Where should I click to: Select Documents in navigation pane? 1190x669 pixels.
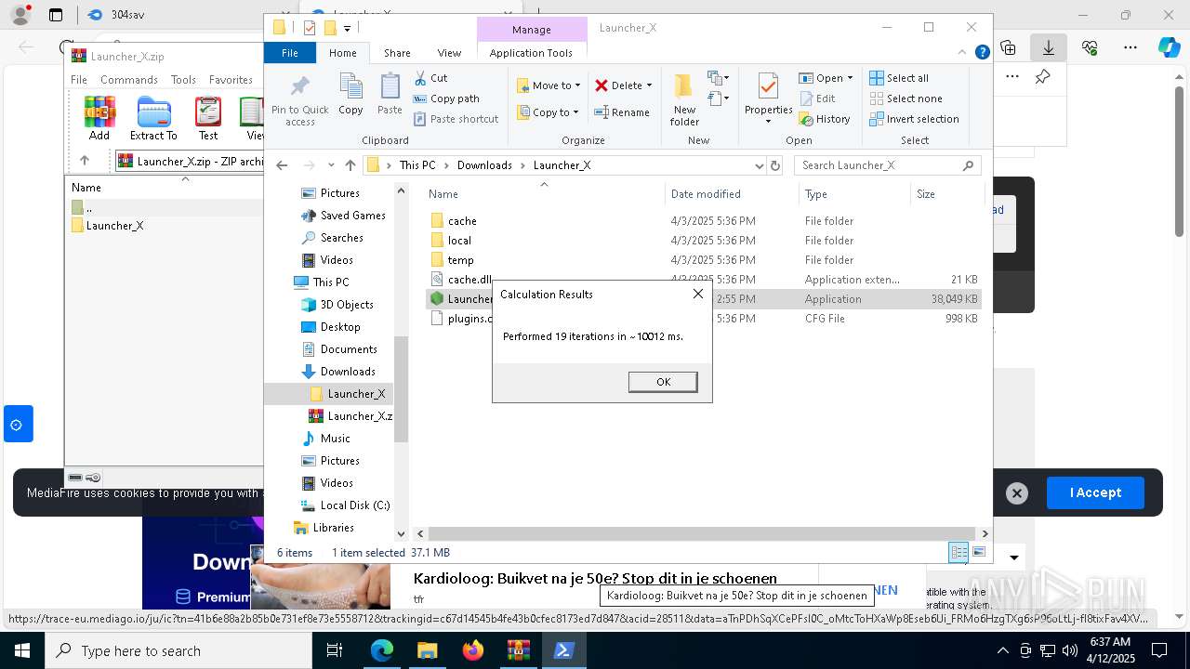point(339,349)
